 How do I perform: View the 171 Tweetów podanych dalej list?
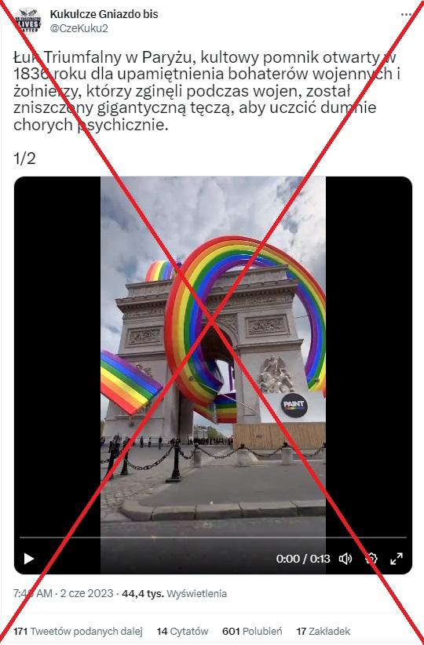(78, 631)
